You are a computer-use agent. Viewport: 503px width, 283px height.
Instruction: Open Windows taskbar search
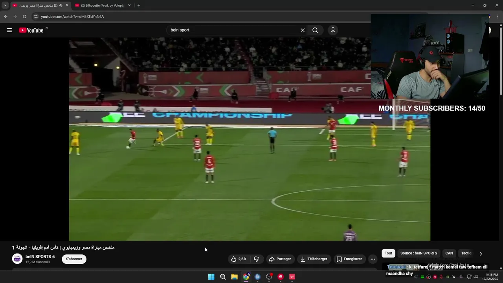click(223, 277)
